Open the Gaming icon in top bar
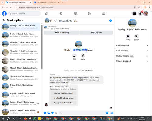 [x=103, y=14]
